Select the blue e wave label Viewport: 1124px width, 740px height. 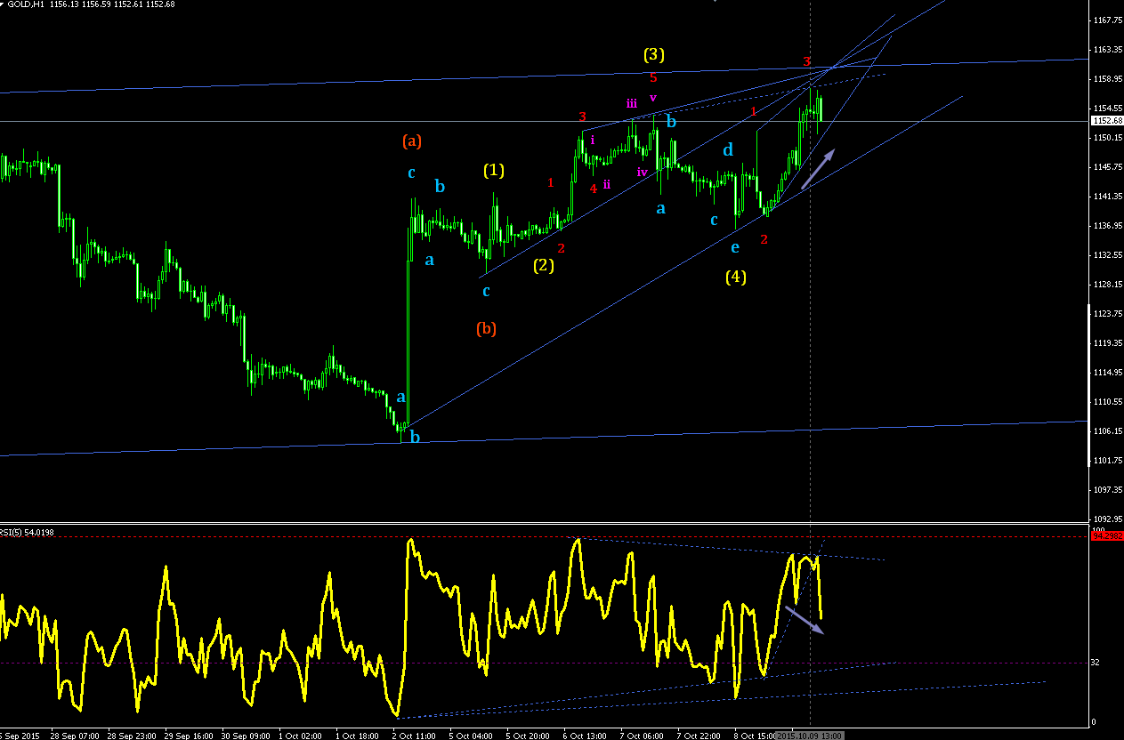(x=735, y=248)
